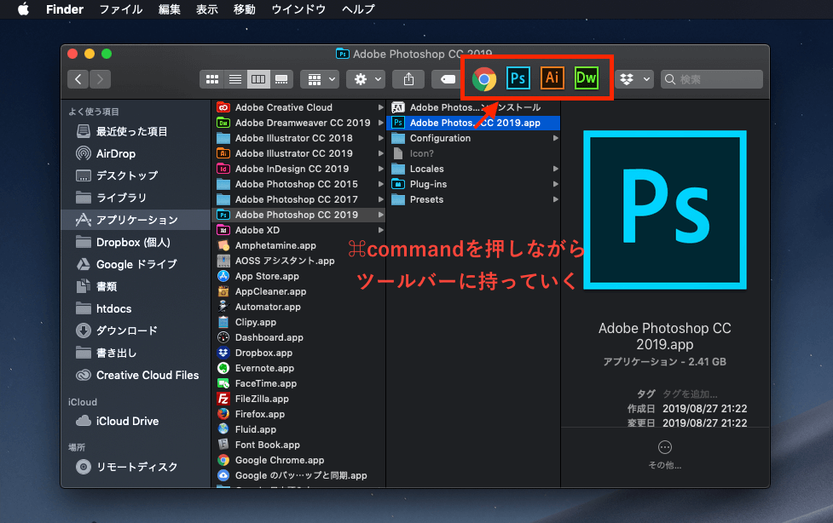
Task: Select Adobe Photoshop CC 2017 folder
Action: point(299,199)
